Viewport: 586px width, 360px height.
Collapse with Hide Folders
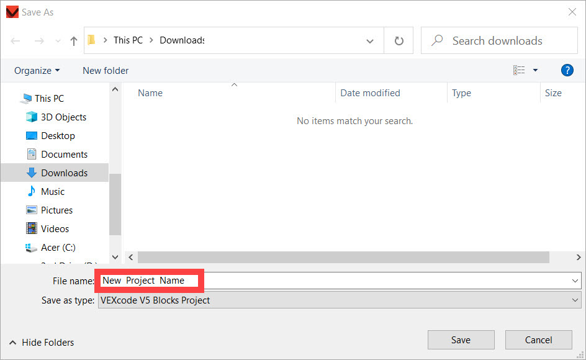pyautogui.click(x=42, y=343)
